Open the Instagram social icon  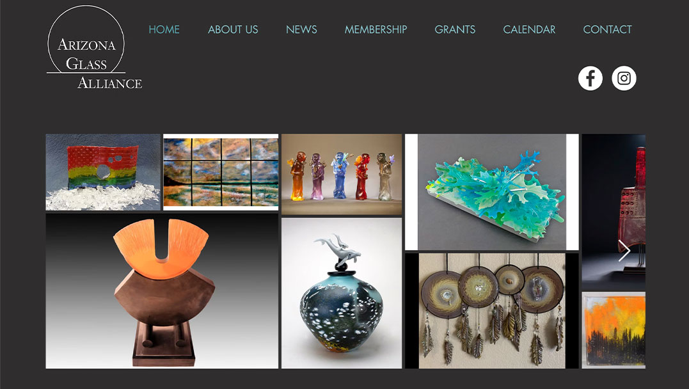point(624,78)
